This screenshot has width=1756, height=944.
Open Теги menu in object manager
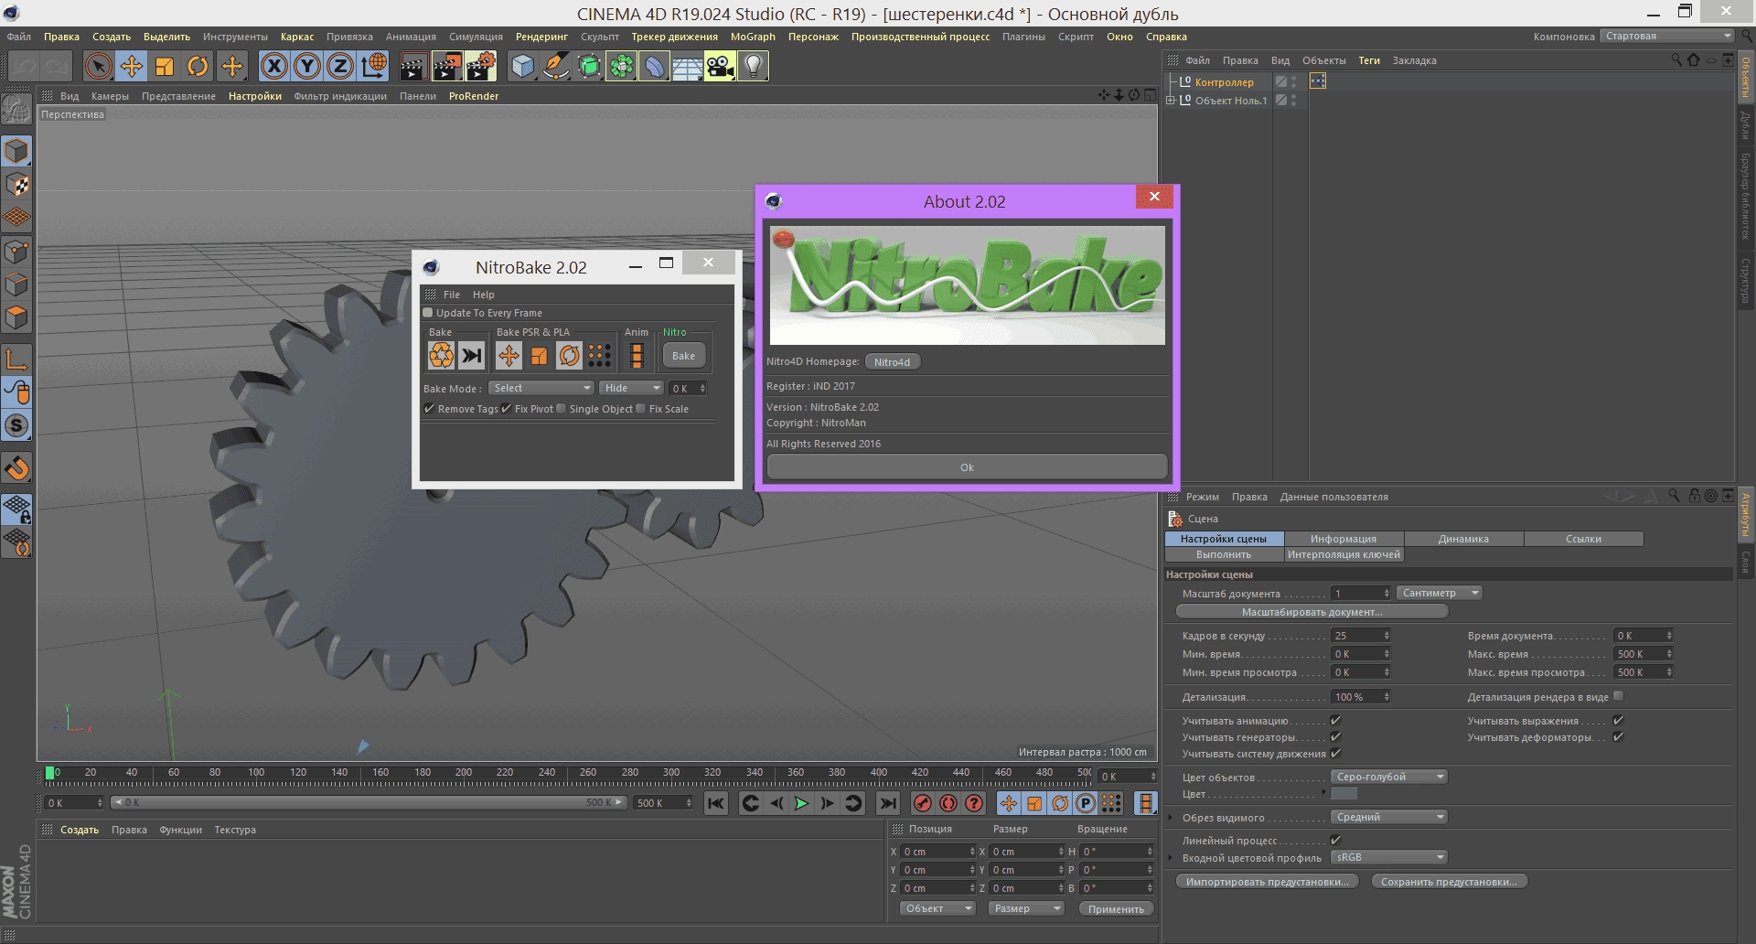(x=1369, y=60)
